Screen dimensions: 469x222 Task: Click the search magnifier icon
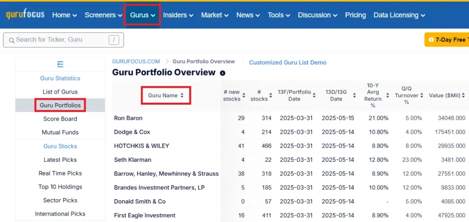click(11, 40)
